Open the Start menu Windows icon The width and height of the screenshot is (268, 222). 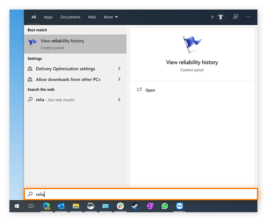pyautogui.click(x=17, y=206)
